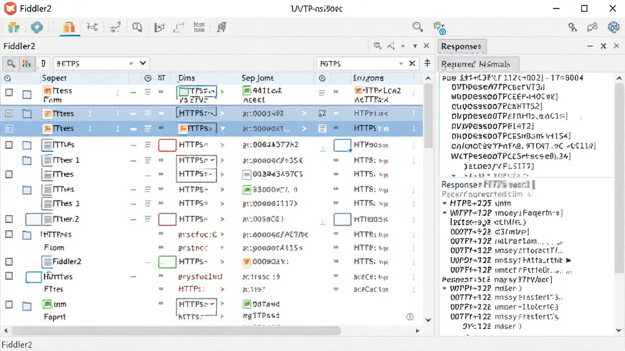
Task: Click the horizontal scrollbar below the session list
Action: [176, 330]
